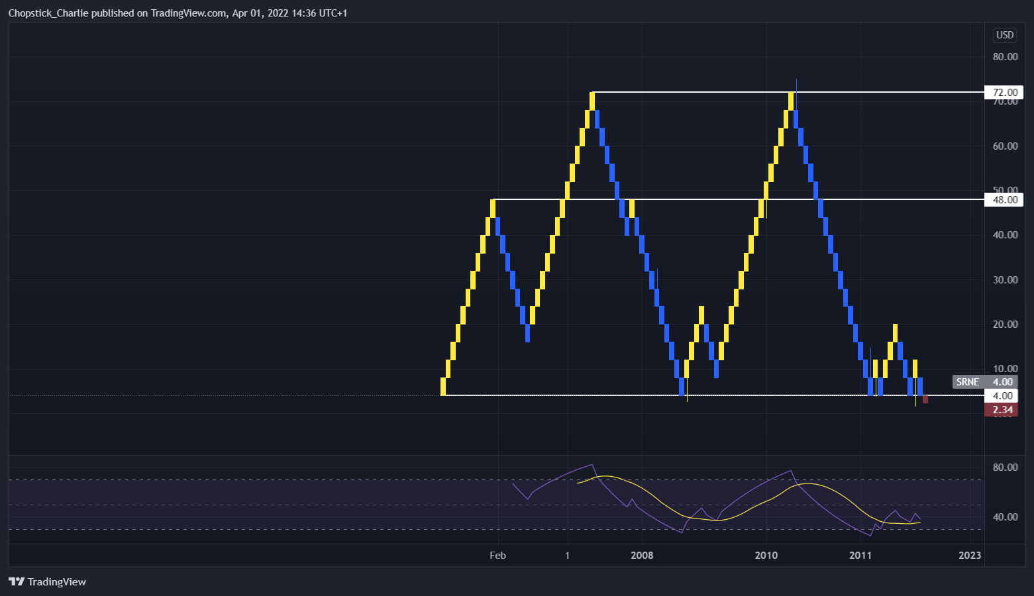Click the 80.00 value on indicator scale
The height and width of the screenshot is (596, 1034).
pyautogui.click(x=1005, y=468)
